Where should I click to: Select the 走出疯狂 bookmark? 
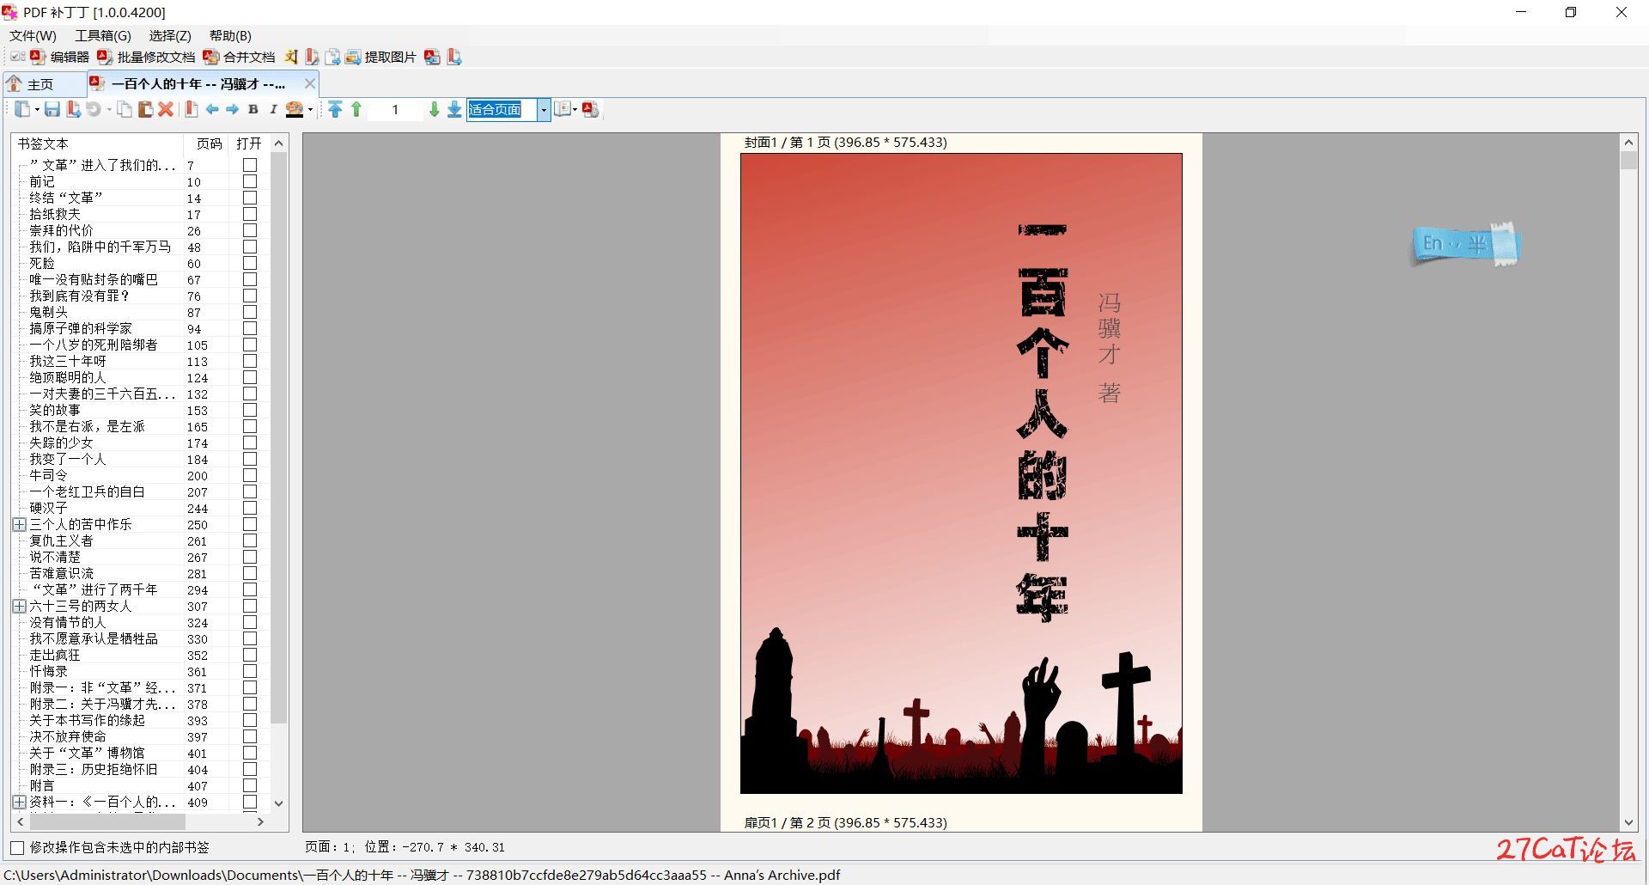tap(55, 655)
